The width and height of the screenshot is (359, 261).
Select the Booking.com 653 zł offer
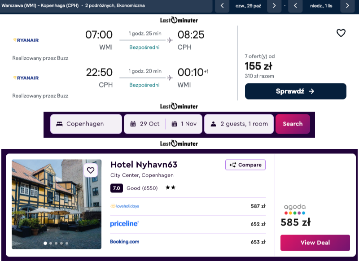click(188, 242)
